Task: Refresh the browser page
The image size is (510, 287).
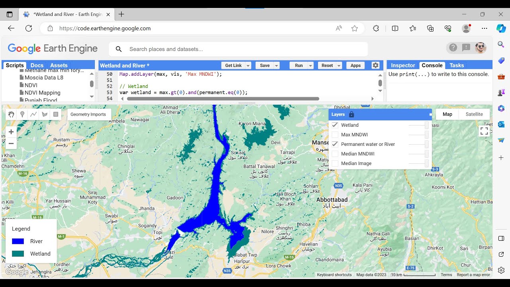Action: (x=29, y=28)
